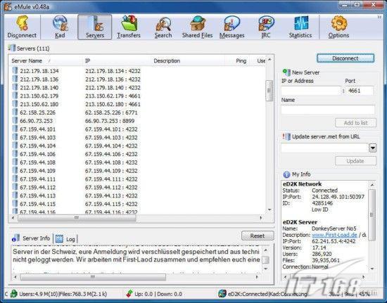Click the Update server.met icon

[x=286, y=136]
